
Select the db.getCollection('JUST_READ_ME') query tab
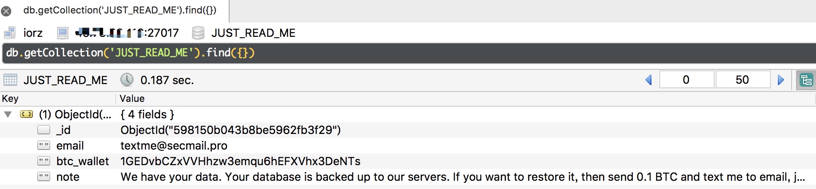click(x=120, y=10)
